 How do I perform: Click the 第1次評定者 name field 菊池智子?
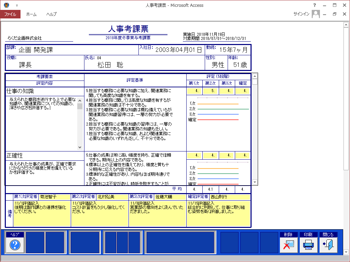(54, 197)
